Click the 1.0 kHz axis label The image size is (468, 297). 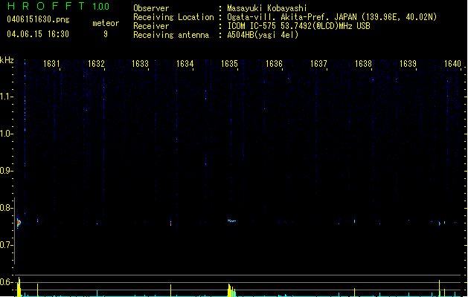6,134
